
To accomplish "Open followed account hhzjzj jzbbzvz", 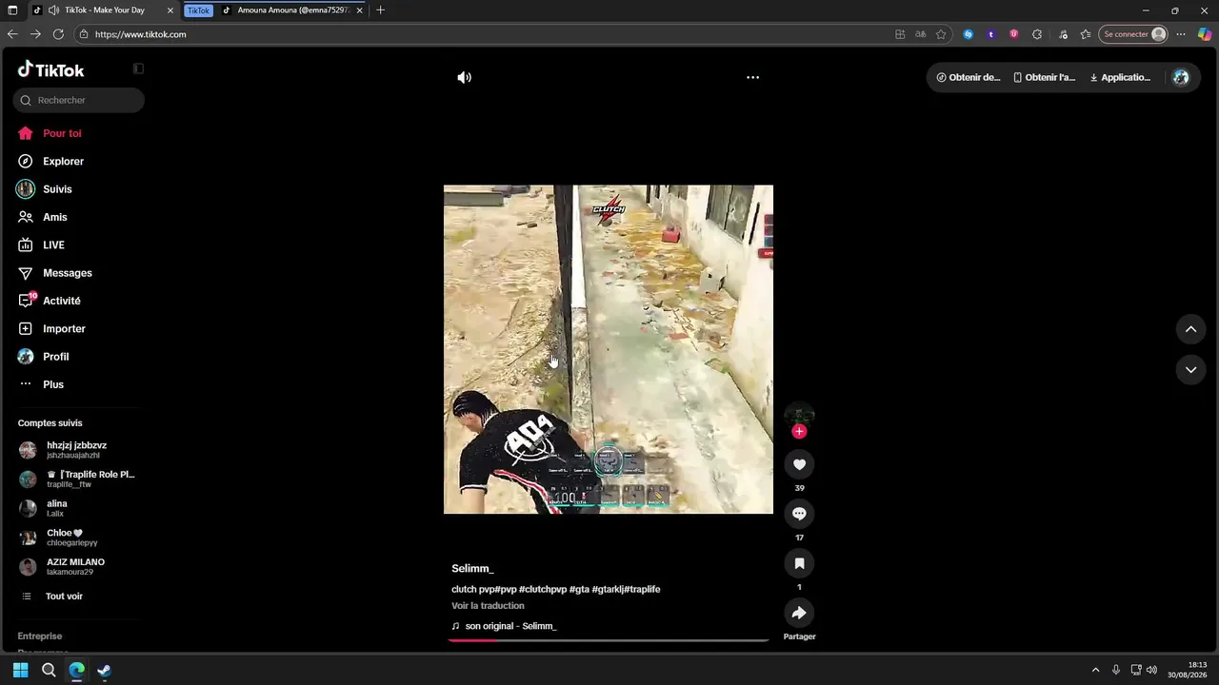I will point(76,450).
